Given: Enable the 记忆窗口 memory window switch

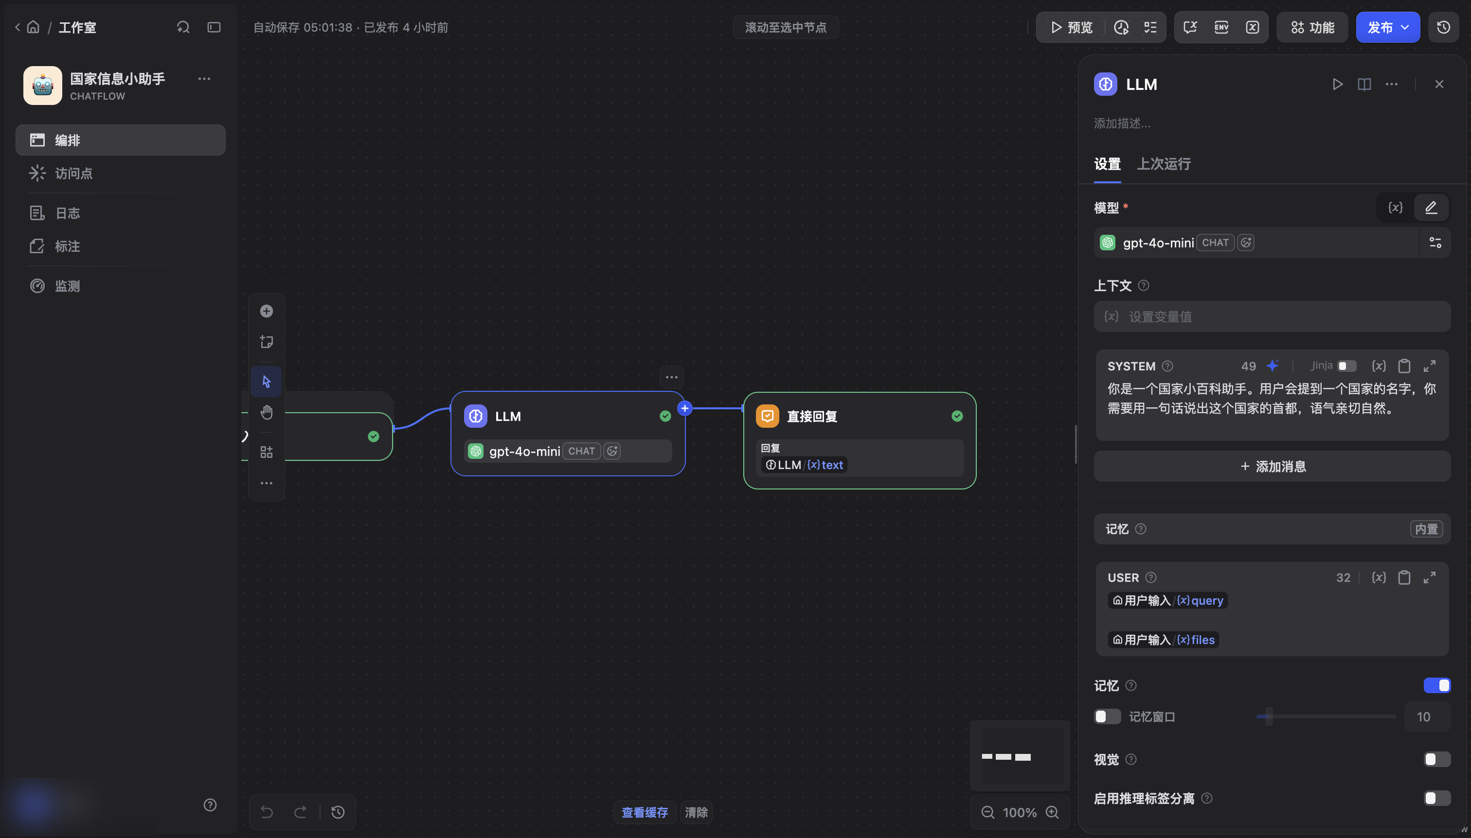Looking at the screenshot, I should click(1107, 716).
